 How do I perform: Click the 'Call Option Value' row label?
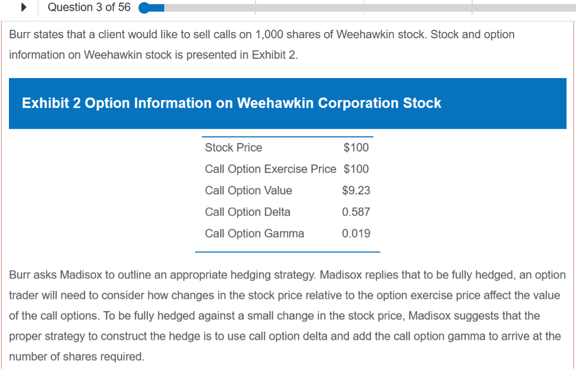[249, 190]
